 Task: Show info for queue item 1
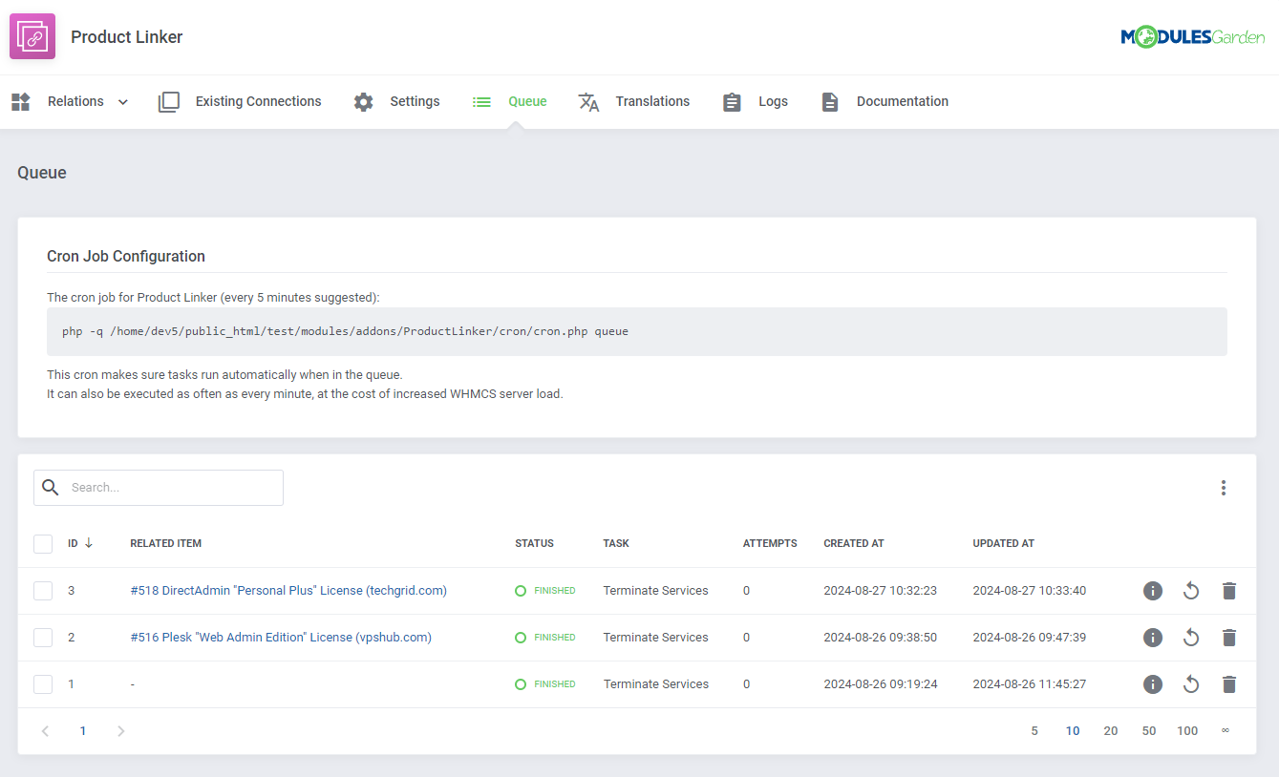[1153, 684]
